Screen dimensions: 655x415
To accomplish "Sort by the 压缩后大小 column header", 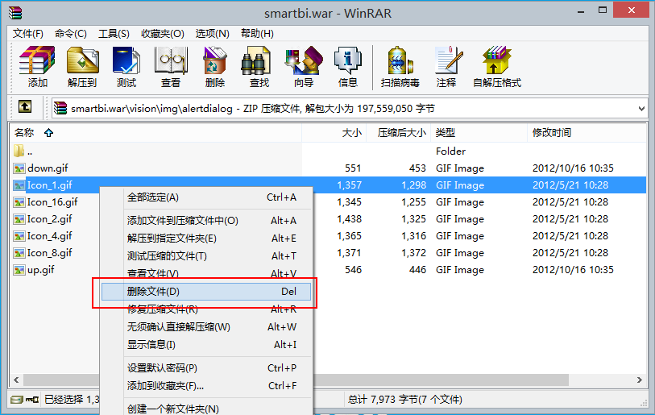I will click(x=399, y=133).
